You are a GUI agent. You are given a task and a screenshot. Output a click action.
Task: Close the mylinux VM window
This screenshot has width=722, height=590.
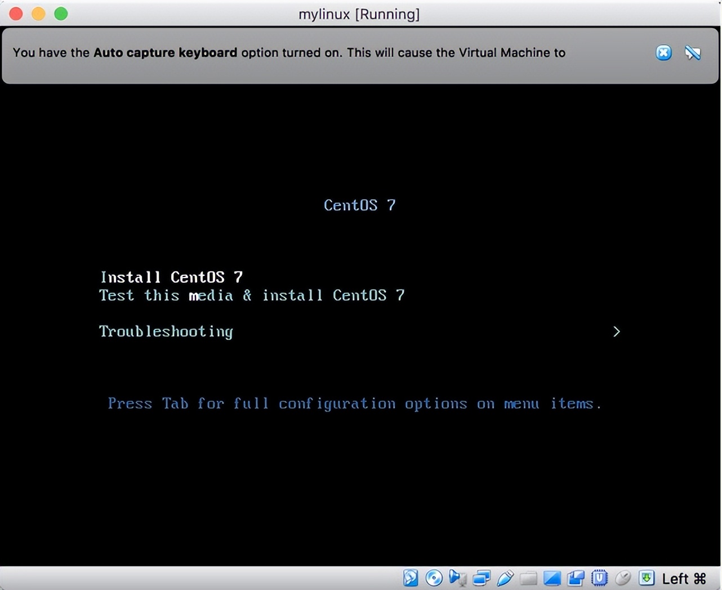[x=16, y=14]
